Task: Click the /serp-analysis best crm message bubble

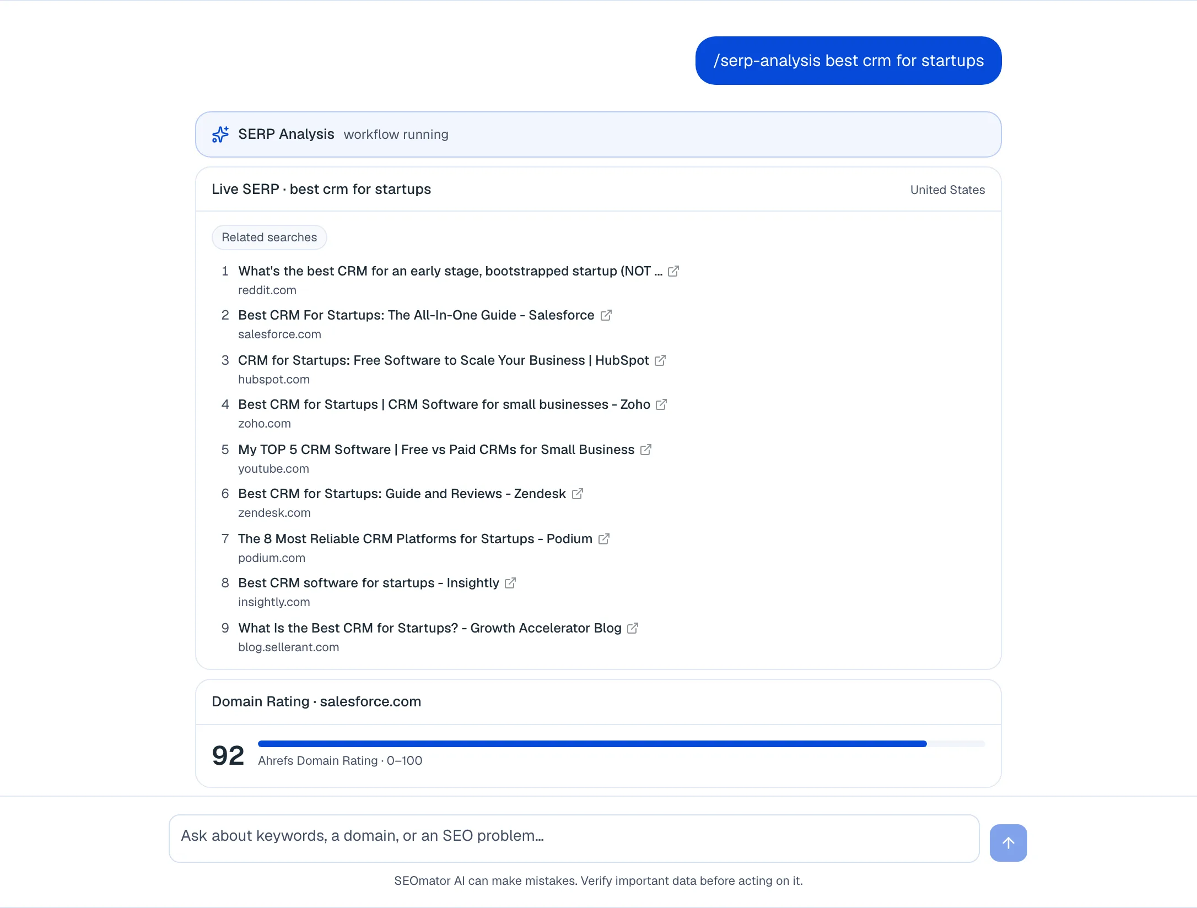Action: [x=849, y=61]
